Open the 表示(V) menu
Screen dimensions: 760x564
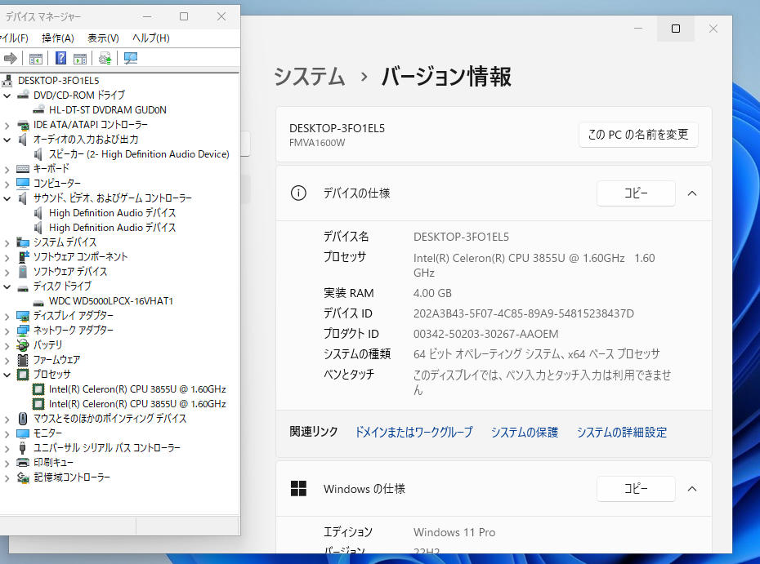pos(103,38)
